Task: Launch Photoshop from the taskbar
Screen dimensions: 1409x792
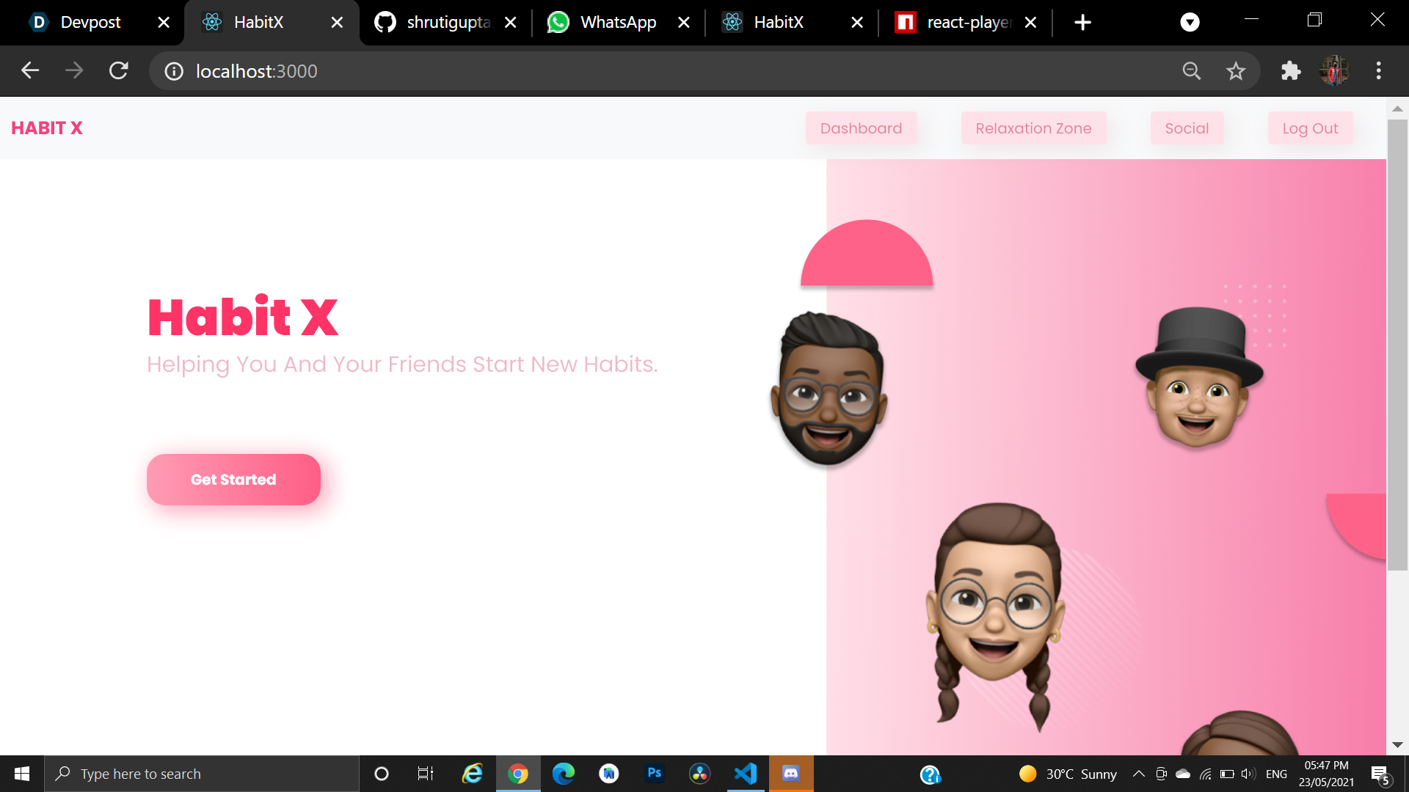Action: [x=655, y=774]
